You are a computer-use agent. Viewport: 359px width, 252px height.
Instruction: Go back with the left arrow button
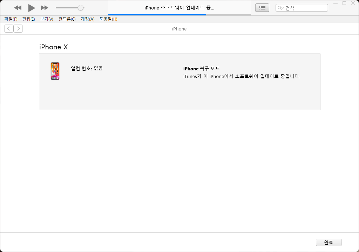pos(9,29)
